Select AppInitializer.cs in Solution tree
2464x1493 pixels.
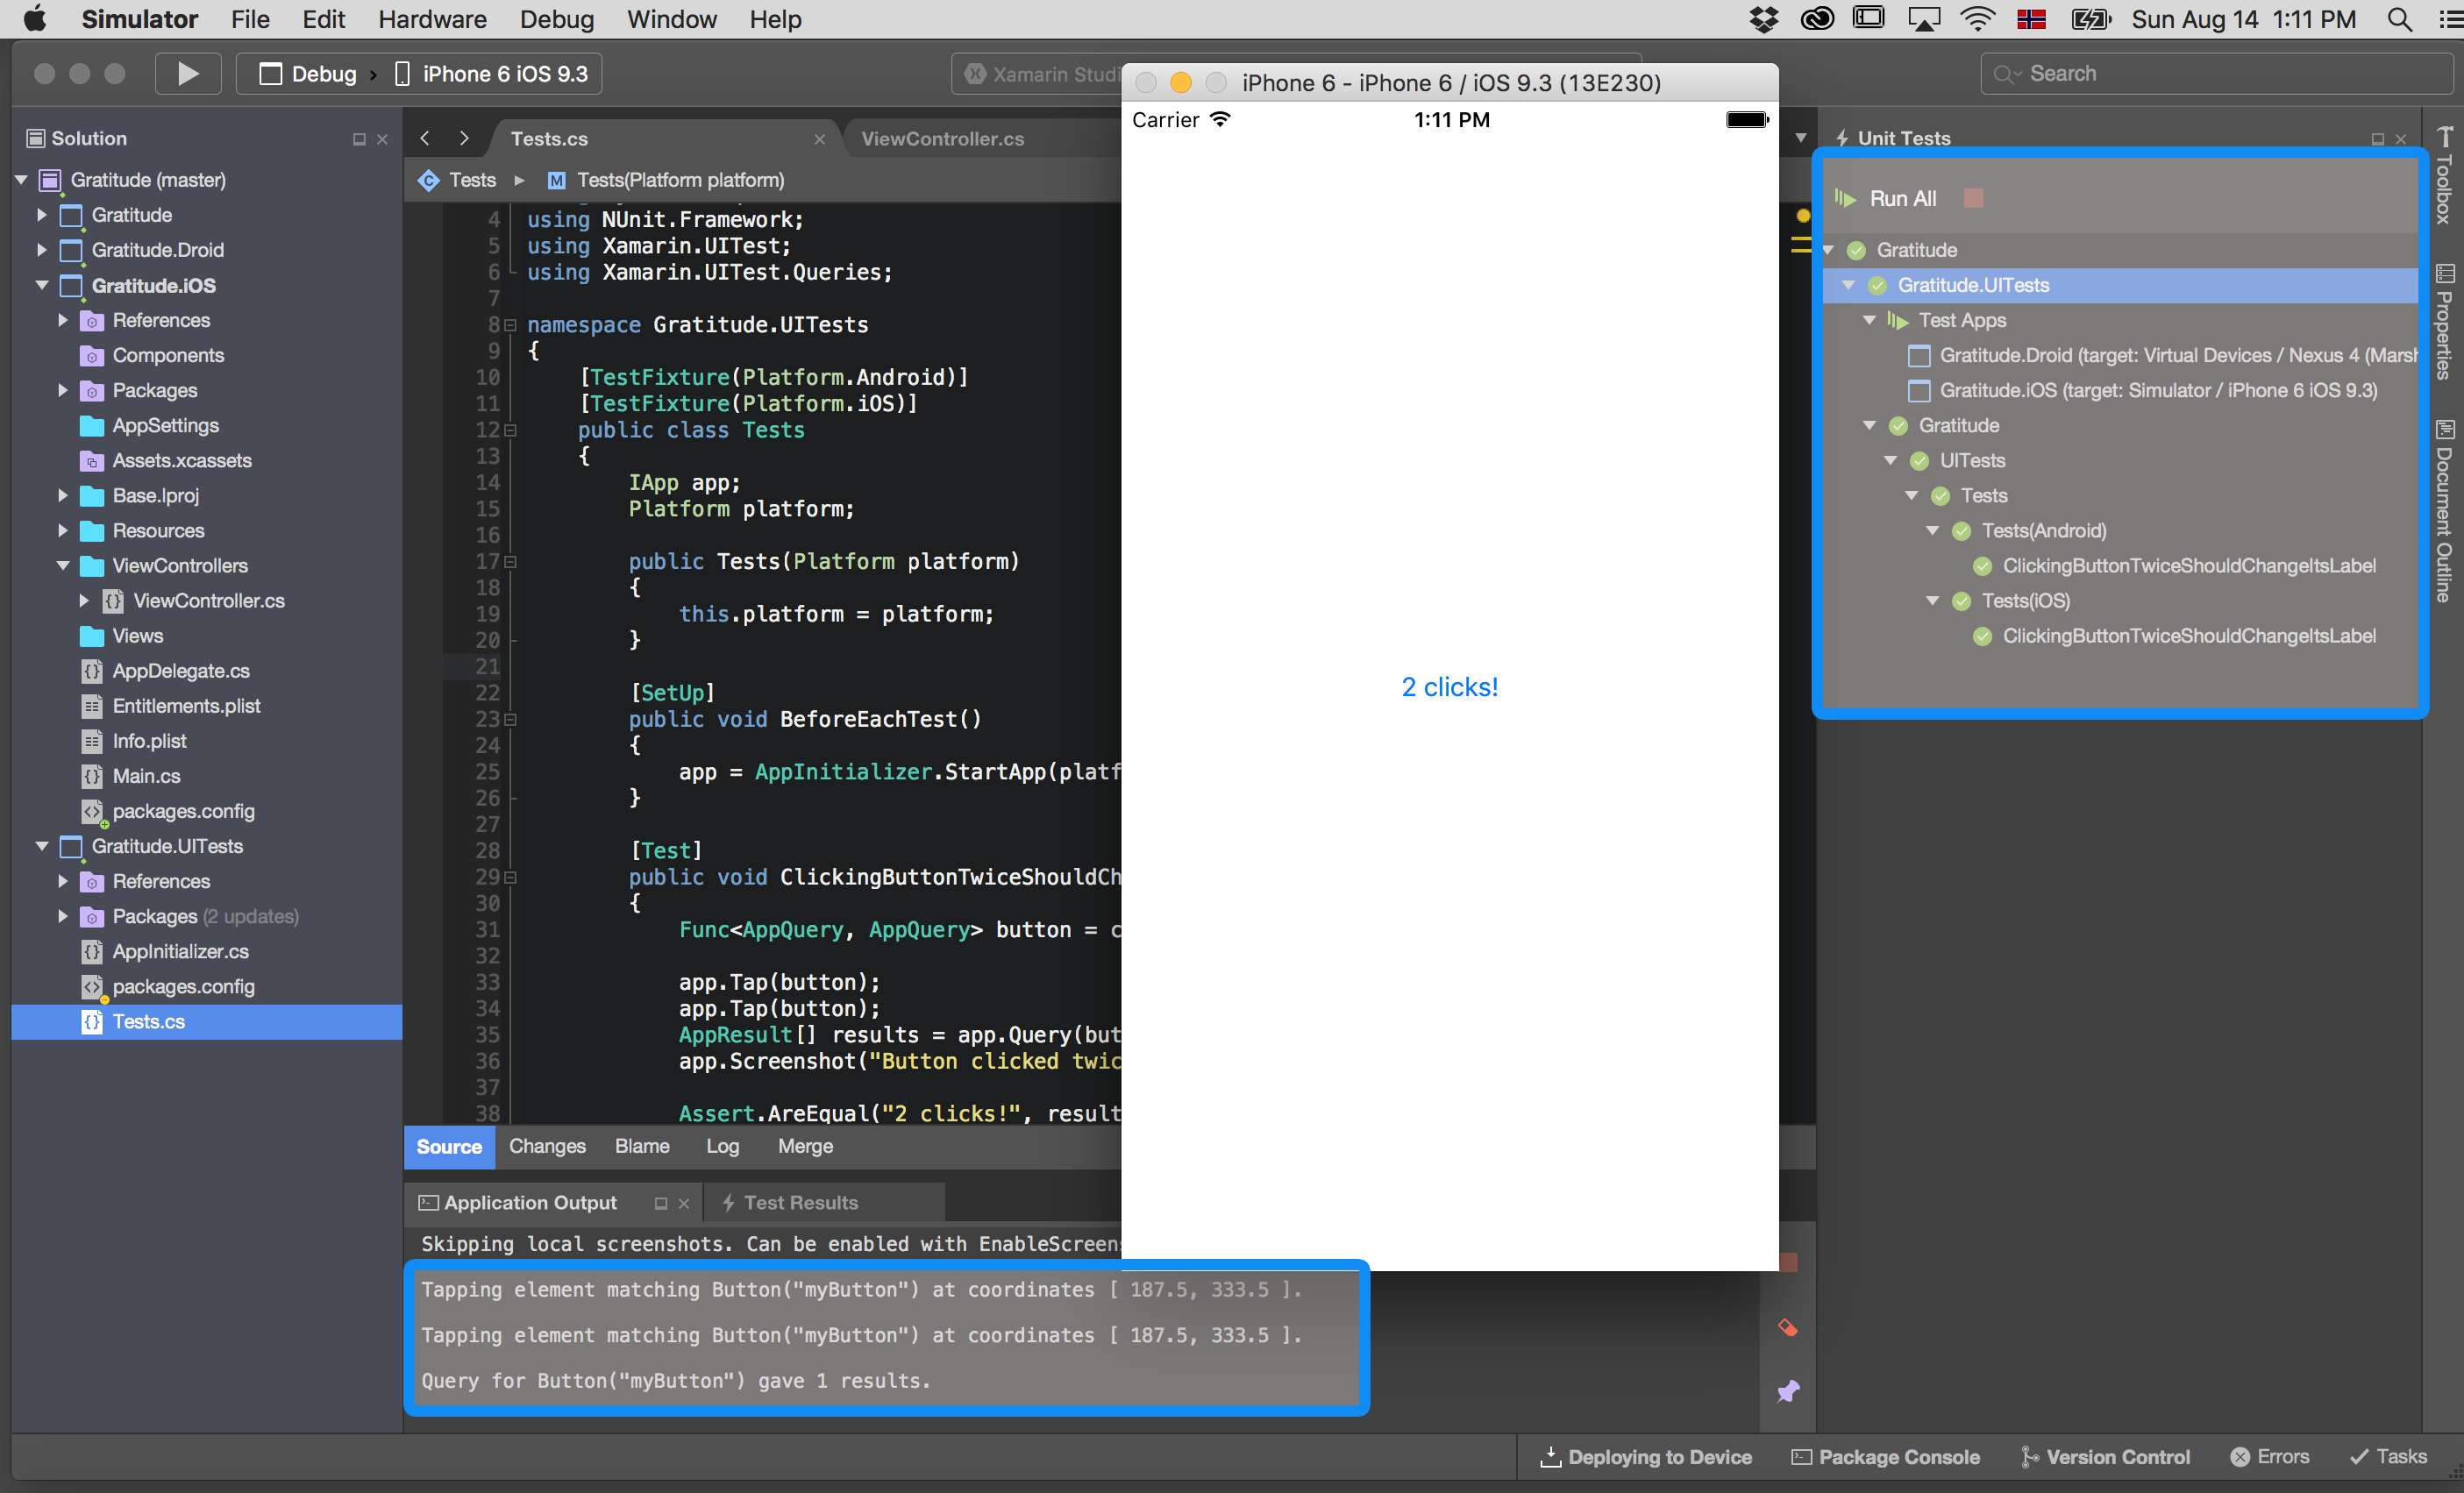tap(180, 951)
